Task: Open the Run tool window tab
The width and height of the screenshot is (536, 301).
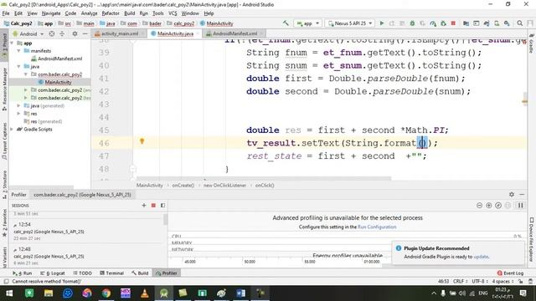Action: 23,273
